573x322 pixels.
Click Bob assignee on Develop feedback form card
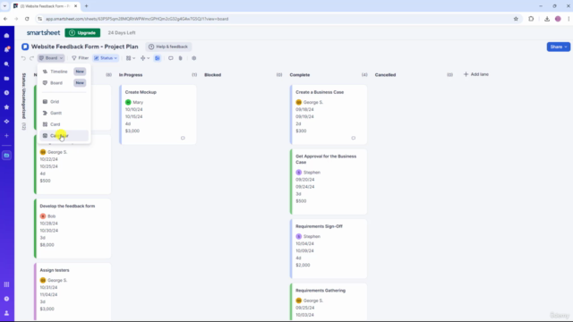tap(47, 216)
